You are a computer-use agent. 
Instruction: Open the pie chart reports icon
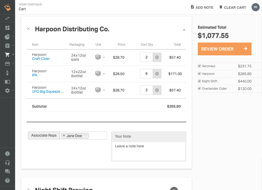7,37
